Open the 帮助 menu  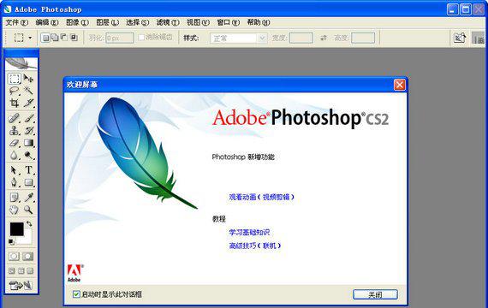coord(259,22)
